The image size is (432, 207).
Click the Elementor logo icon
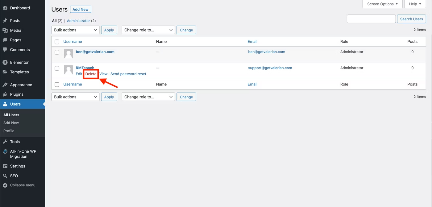5,62
